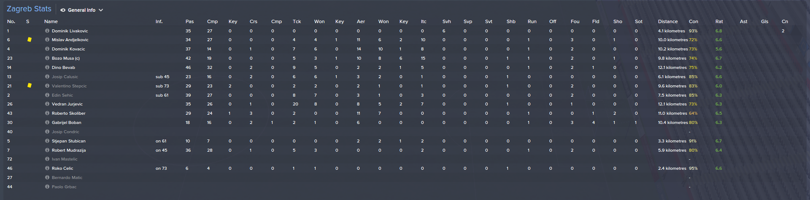
Task: Open info icon for Bozo Musa
Action: tap(47, 58)
